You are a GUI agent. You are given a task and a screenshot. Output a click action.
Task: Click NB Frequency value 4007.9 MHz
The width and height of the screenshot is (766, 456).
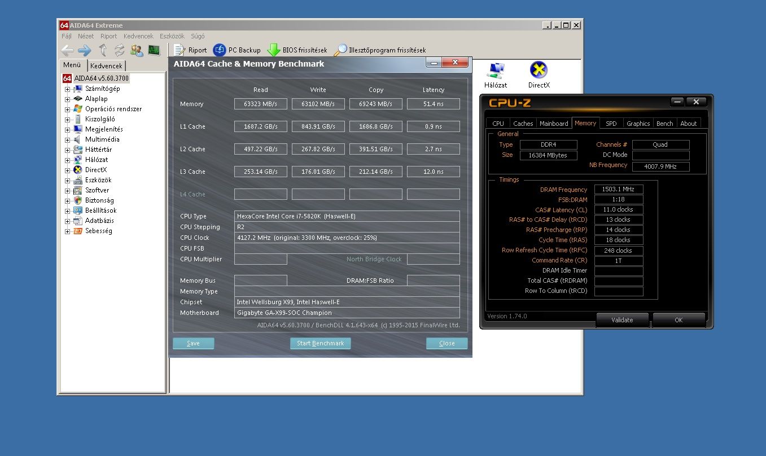pyautogui.click(x=660, y=166)
